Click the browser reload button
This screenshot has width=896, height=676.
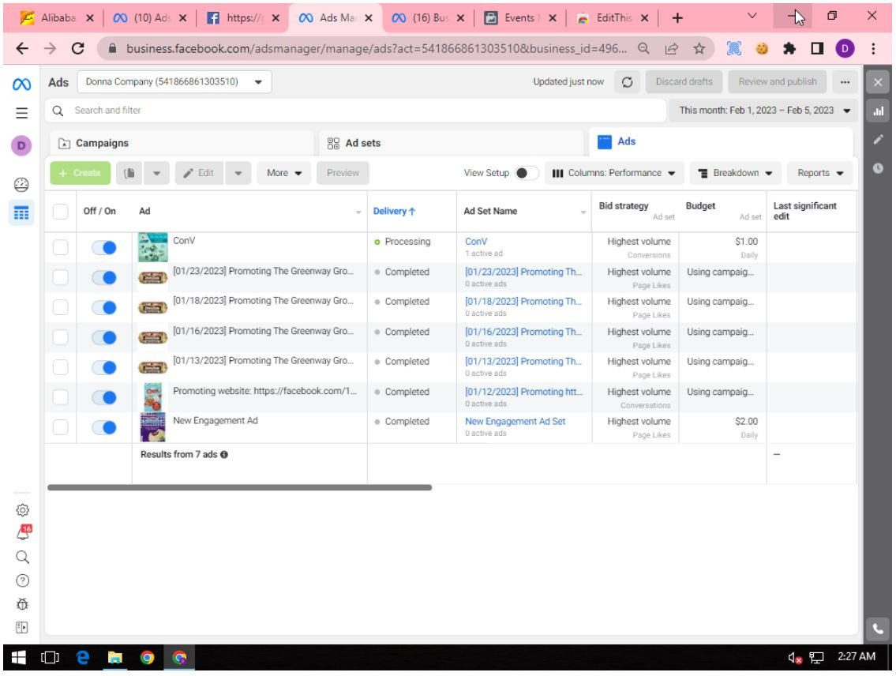click(77, 49)
